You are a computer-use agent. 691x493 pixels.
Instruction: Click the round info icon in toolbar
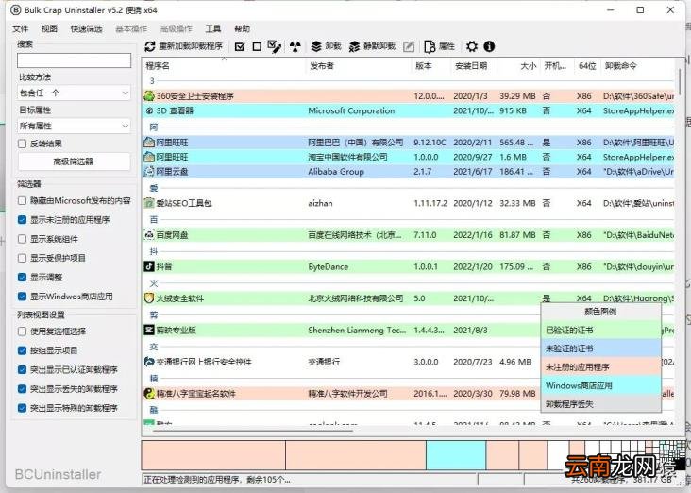point(489,46)
